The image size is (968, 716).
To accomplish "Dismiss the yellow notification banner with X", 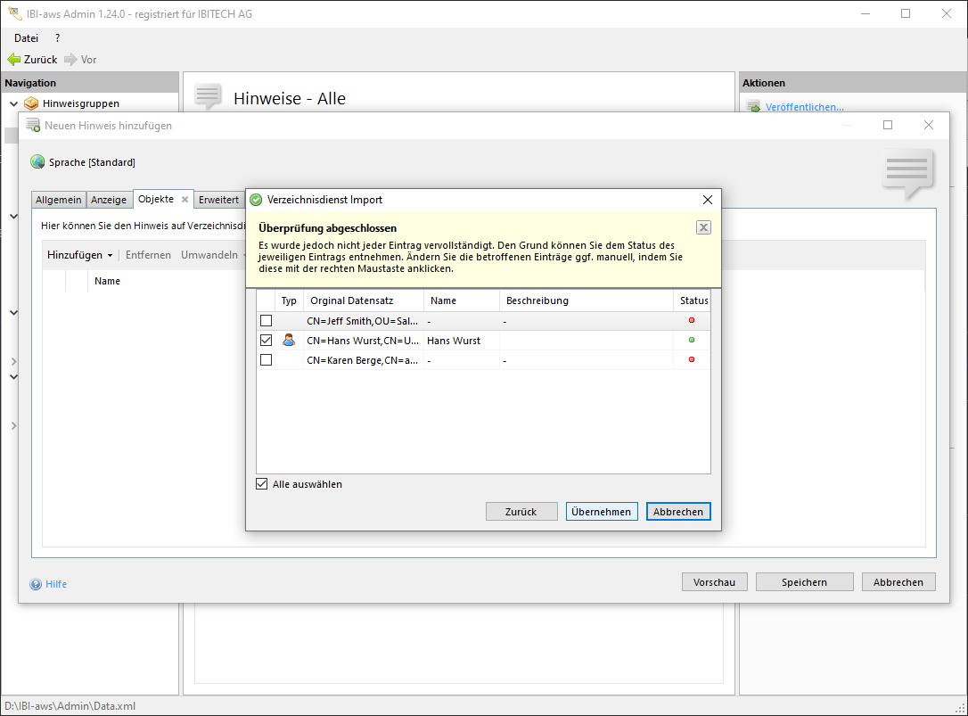I will pyautogui.click(x=703, y=227).
